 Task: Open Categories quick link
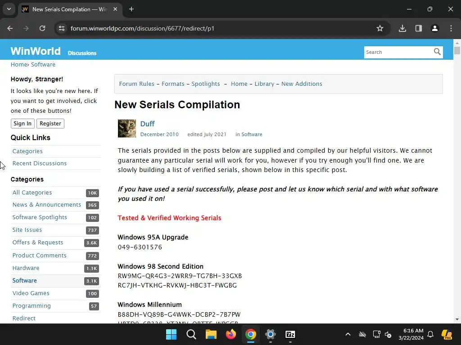(x=27, y=151)
